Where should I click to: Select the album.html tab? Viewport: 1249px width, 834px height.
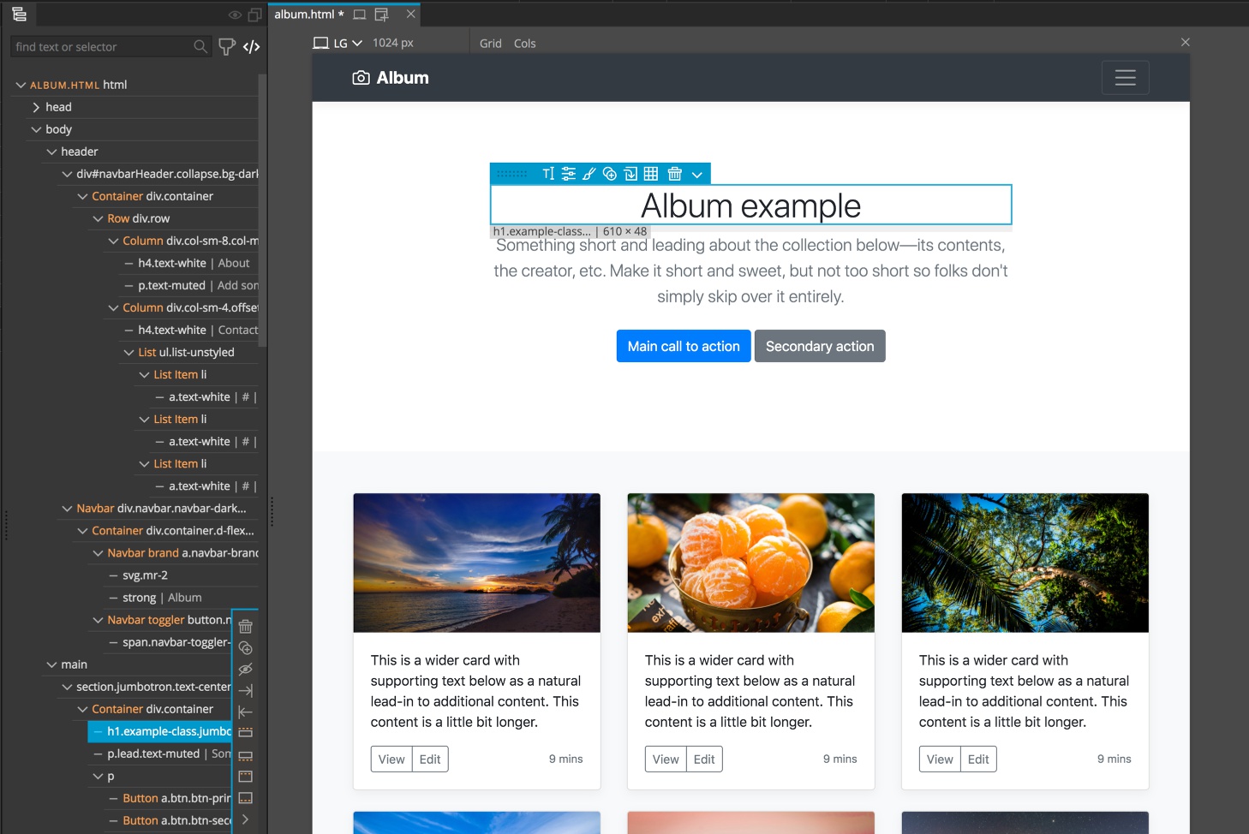[309, 15]
